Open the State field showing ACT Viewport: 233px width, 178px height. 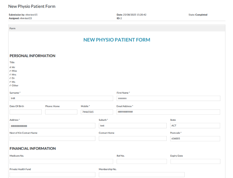coord(195,125)
